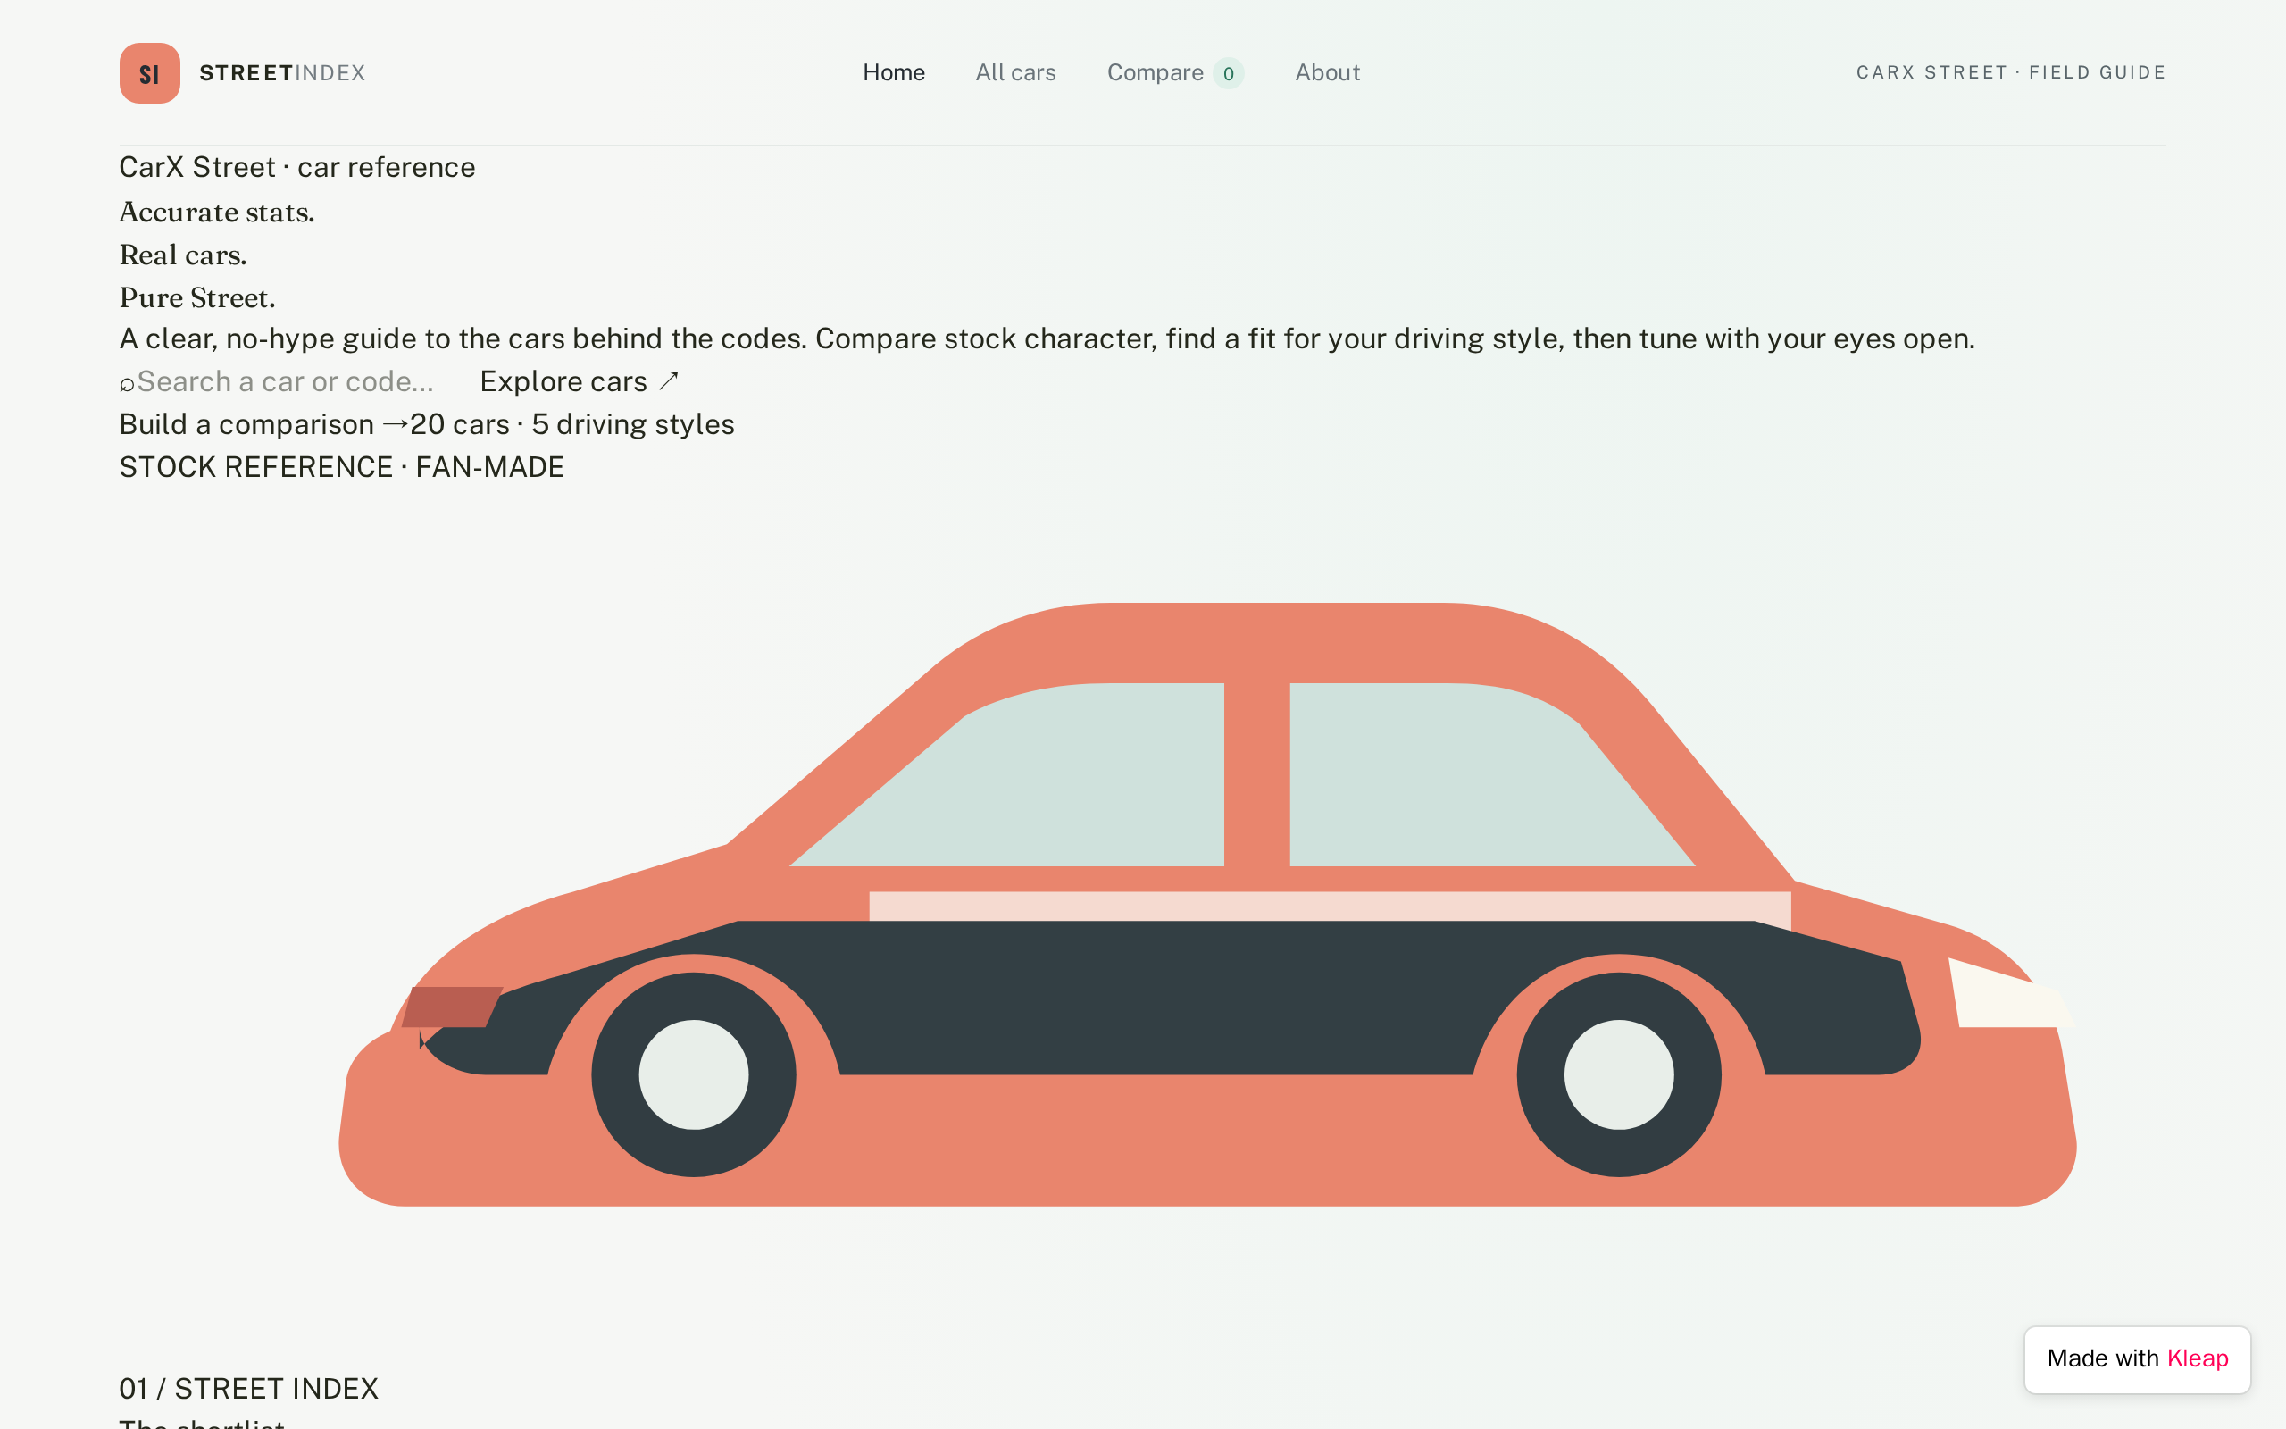Click the car's red taillight
The width and height of the screenshot is (2286, 1429).
point(452,1007)
